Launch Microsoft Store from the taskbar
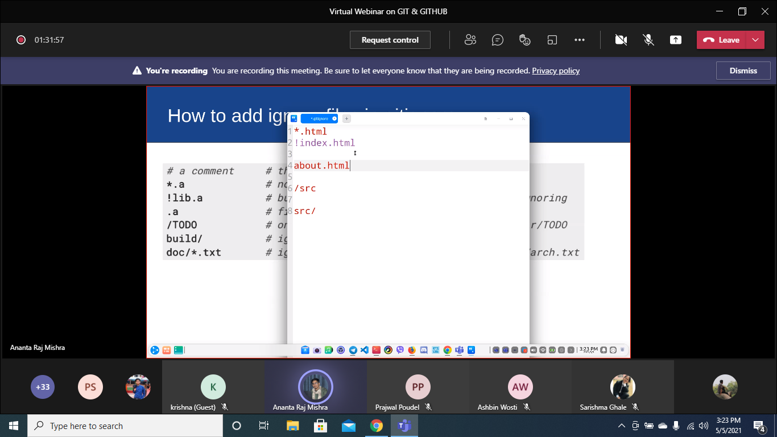The image size is (777, 437). [320, 426]
